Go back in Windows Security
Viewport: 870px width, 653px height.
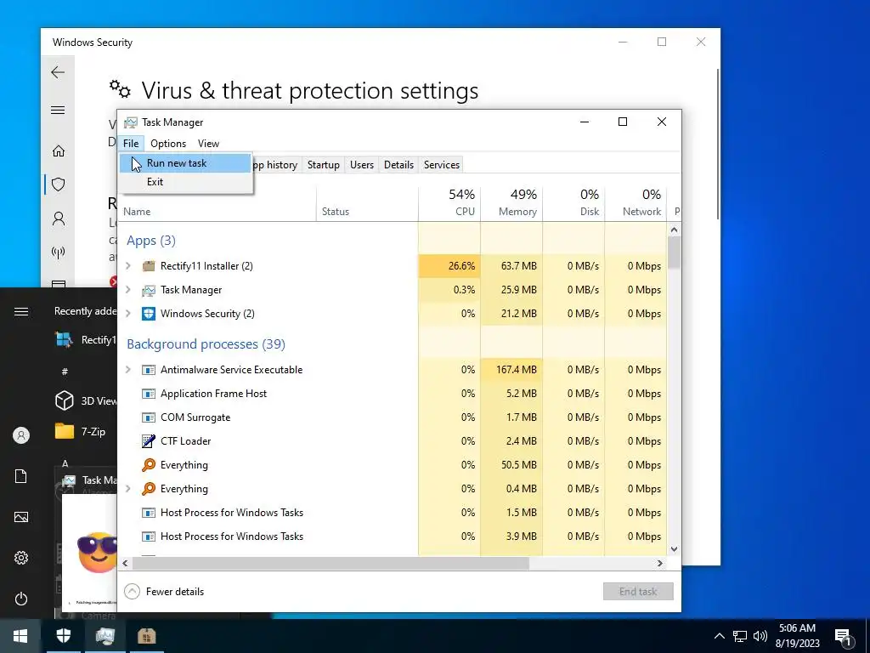click(x=58, y=72)
